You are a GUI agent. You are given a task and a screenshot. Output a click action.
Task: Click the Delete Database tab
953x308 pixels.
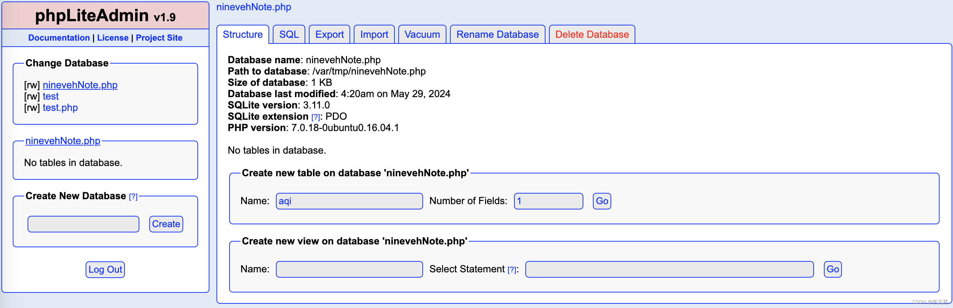592,34
